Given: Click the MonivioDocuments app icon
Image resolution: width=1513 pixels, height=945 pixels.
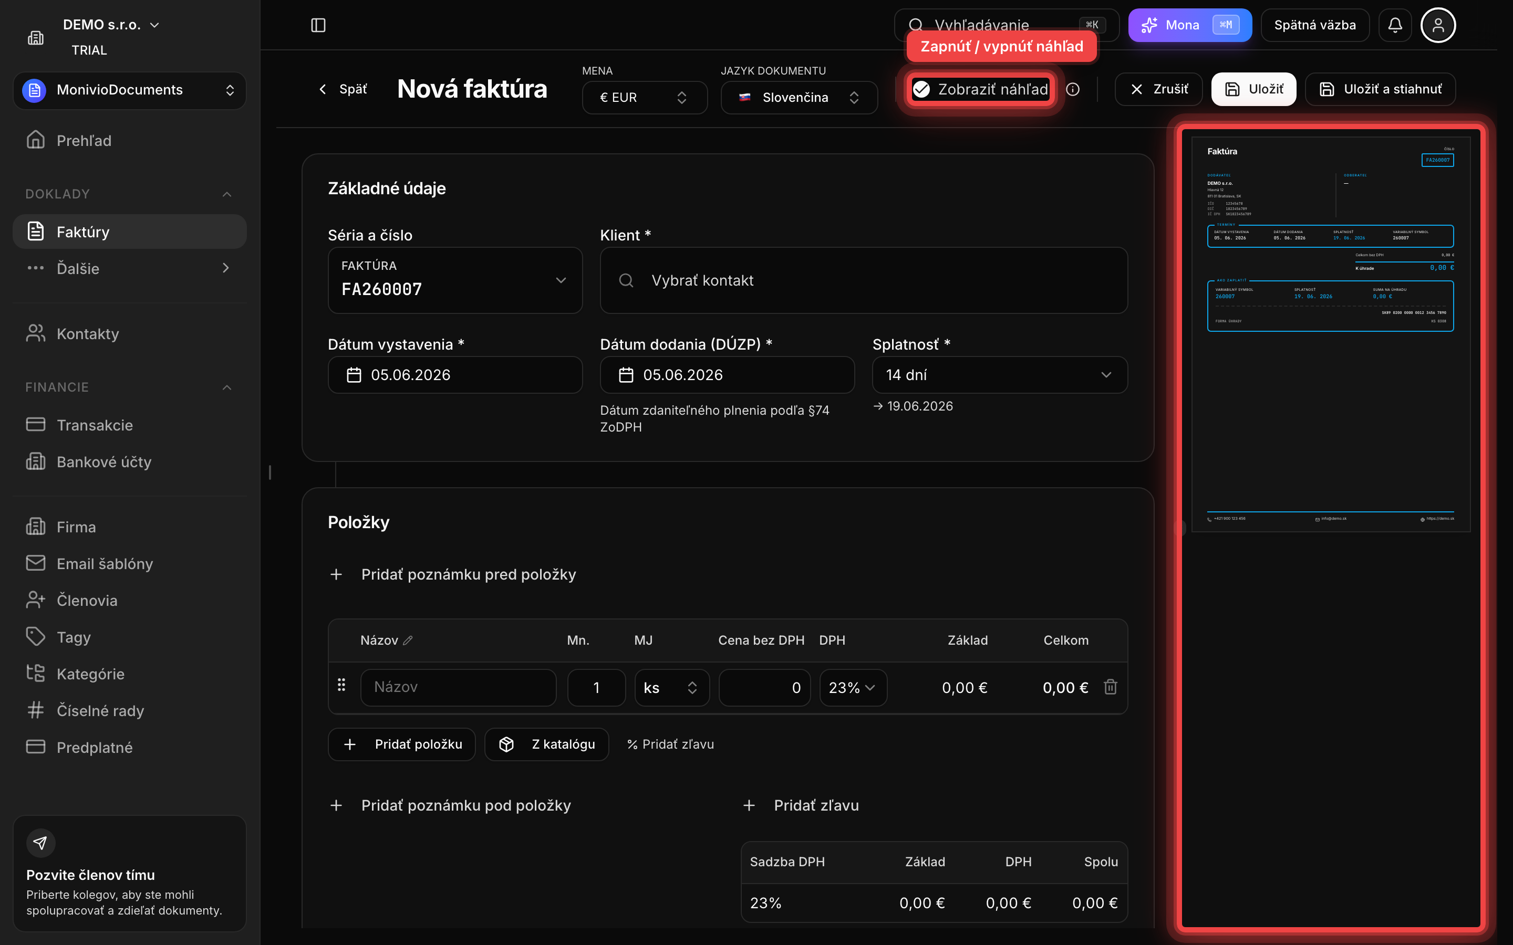Looking at the screenshot, I should click(34, 90).
